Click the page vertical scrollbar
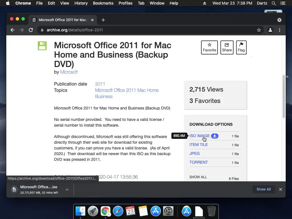 pyautogui.click(x=284, y=96)
